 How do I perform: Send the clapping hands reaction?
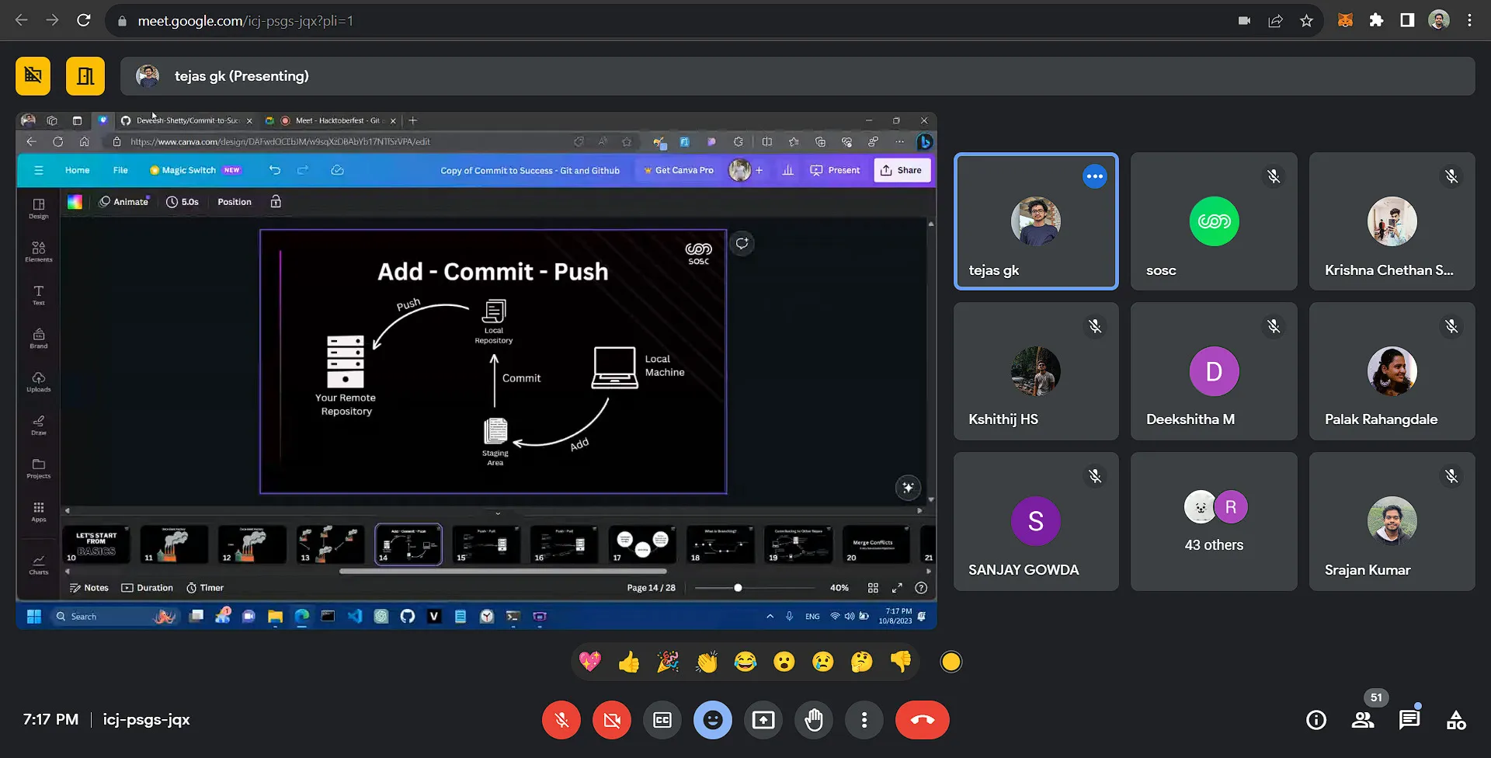707,662
